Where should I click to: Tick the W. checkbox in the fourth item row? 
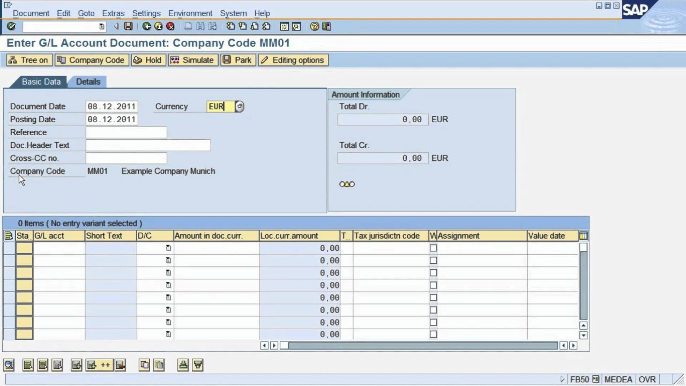(433, 285)
